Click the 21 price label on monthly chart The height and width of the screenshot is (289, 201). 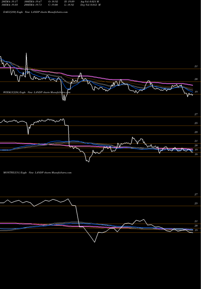pos(196,221)
